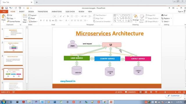186x104 pixels.
Task: Cut the selection
Action: point(10,15)
